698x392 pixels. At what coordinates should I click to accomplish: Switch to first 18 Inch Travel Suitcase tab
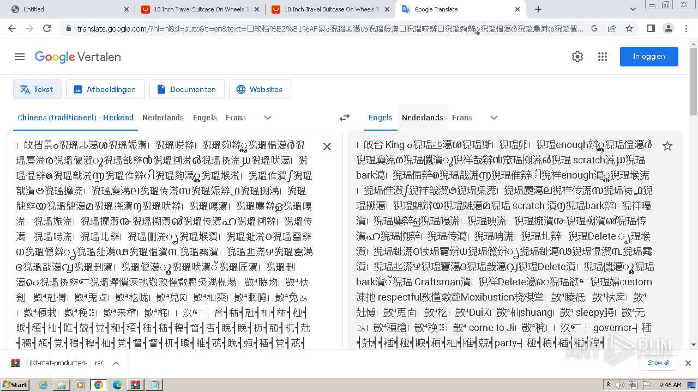(200, 9)
